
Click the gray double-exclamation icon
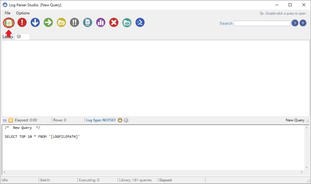(x=74, y=23)
